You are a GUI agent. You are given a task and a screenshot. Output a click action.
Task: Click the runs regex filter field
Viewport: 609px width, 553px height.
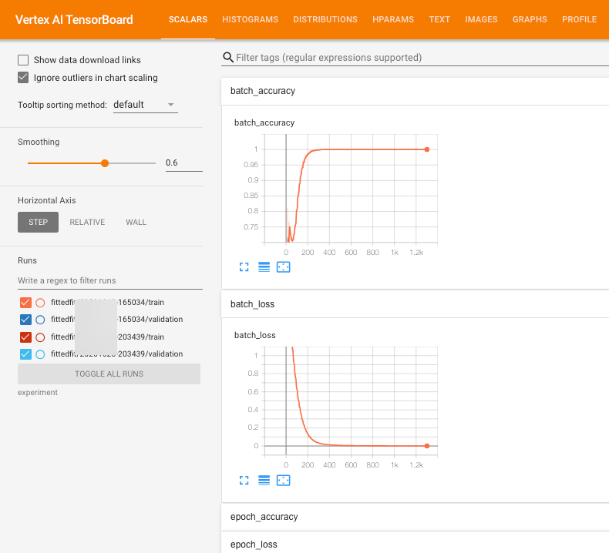[109, 280]
